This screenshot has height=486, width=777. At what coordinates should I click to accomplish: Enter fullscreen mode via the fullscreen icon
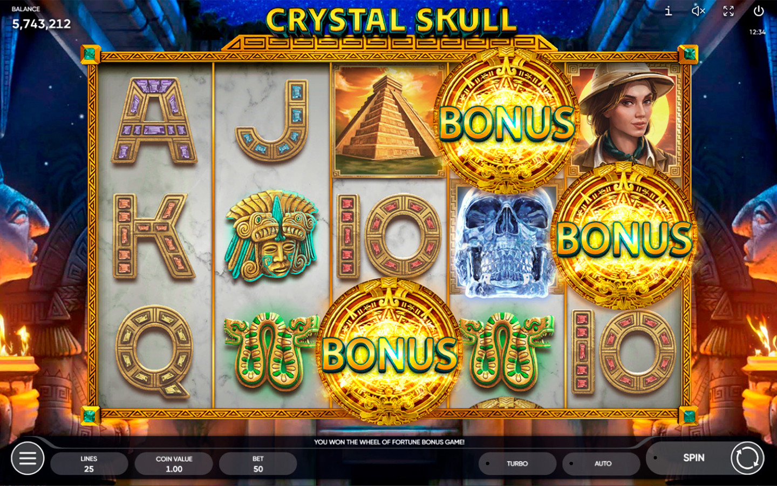click(728, 11)
